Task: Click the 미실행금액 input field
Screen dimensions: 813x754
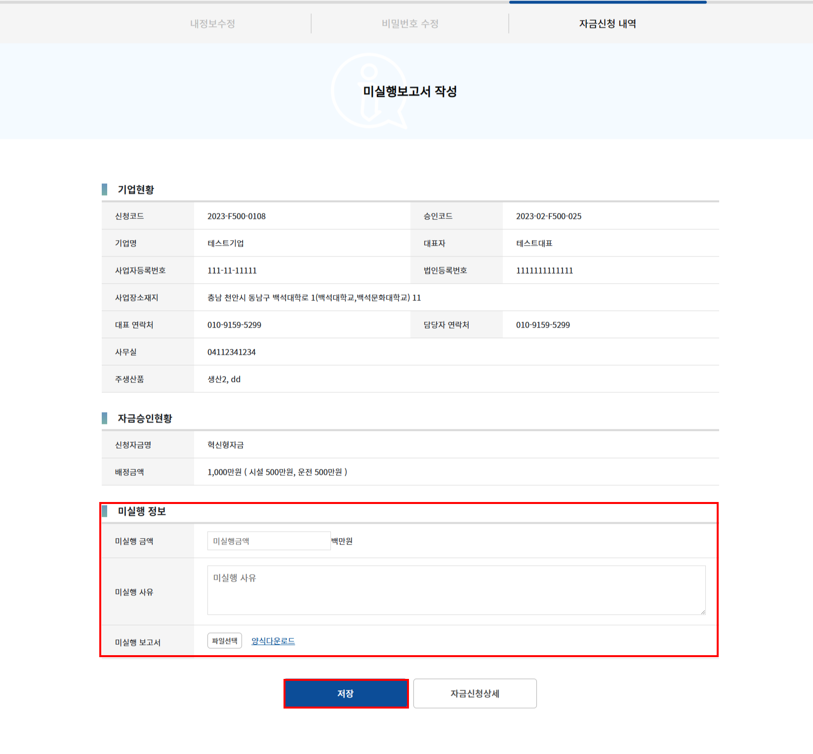Action: [x=269, y=541]
